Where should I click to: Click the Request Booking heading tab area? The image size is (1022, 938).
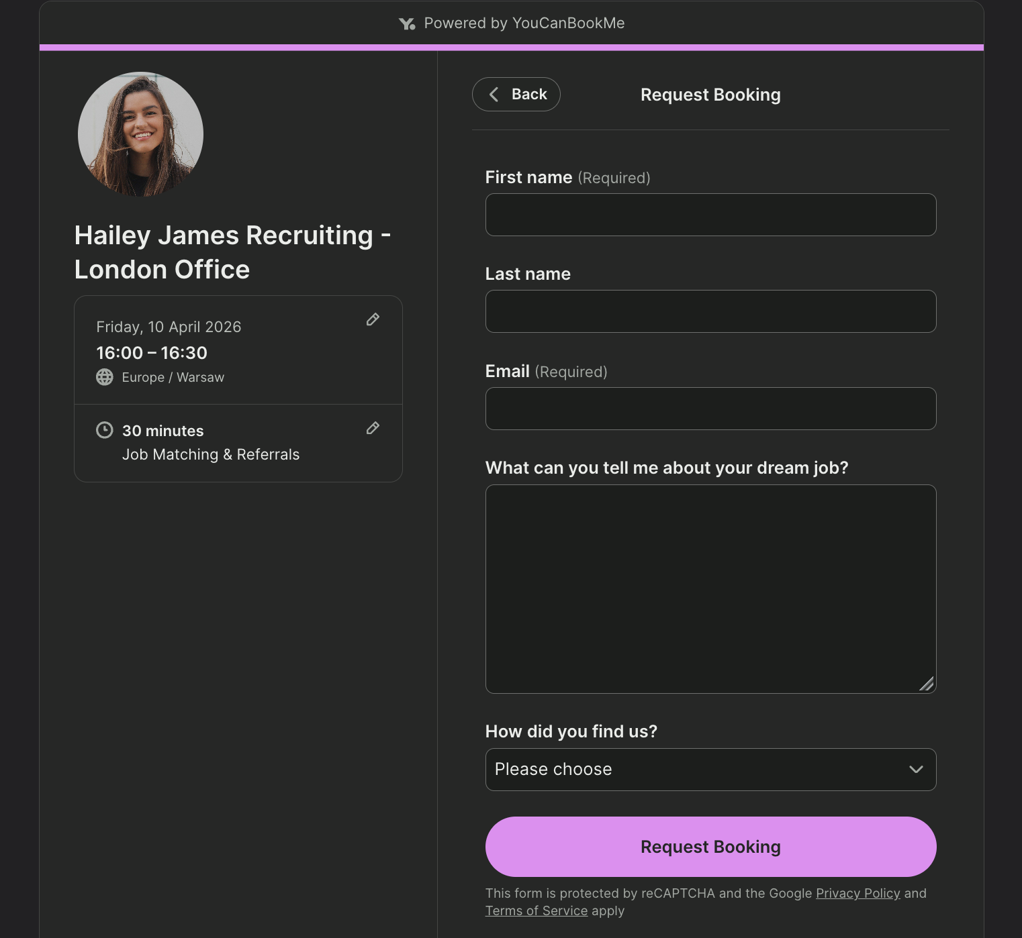coord(710,95)
